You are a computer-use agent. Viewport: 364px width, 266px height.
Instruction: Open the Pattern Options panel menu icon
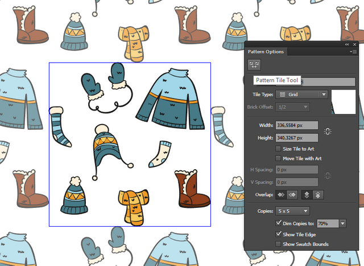353,52
